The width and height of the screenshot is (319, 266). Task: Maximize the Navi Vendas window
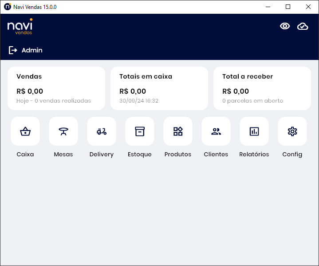288,7
